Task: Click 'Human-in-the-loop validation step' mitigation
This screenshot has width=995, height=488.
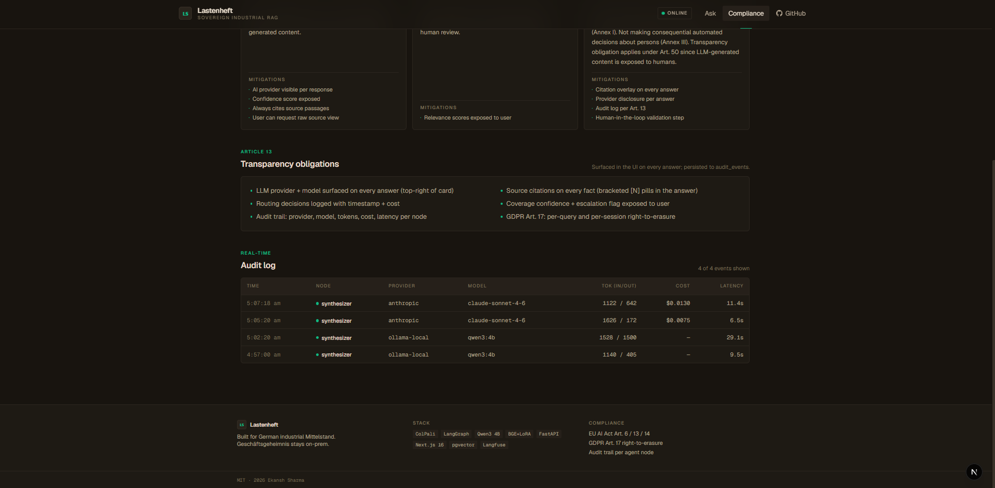Action: coord(639,118)
